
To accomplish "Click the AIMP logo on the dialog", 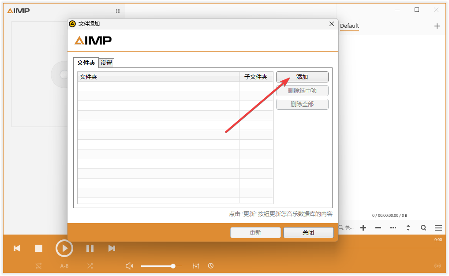I will (92, 40).
